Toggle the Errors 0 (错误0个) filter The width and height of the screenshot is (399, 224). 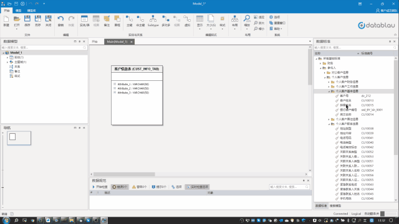[120, 187]
